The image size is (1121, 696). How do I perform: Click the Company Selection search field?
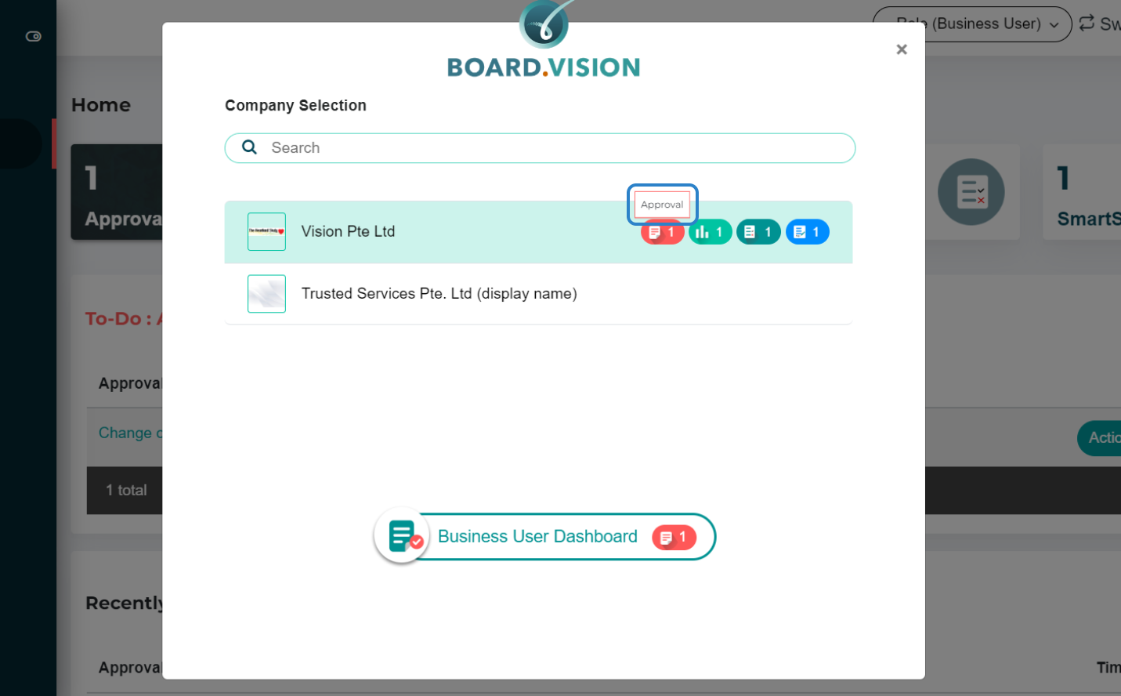point(540,148)
